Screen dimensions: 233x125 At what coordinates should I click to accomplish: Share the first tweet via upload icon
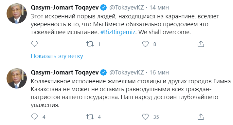pos(201,44)
